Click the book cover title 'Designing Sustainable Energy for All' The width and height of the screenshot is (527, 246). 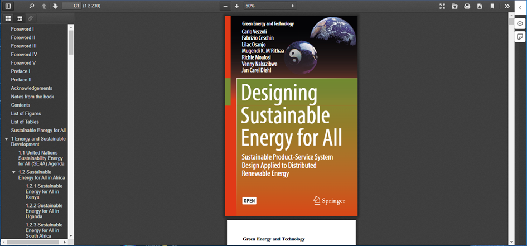(x=292, y=116)
